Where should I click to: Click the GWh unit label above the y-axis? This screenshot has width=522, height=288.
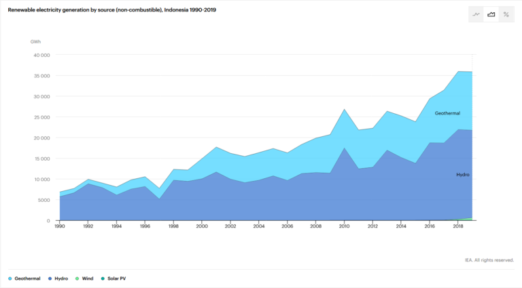[x=35, y=42]
